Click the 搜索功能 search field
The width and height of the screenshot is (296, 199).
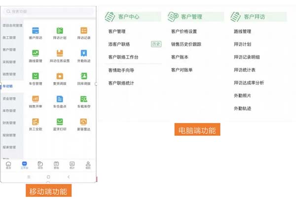tap(48, 10)
